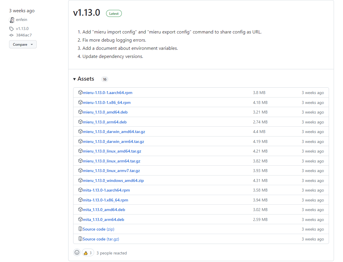The height and width of the screenshot is (262, 343).
Task: Click the 3.93 MB size of linux armv7 tarball
Action: [x=260, y=171]
